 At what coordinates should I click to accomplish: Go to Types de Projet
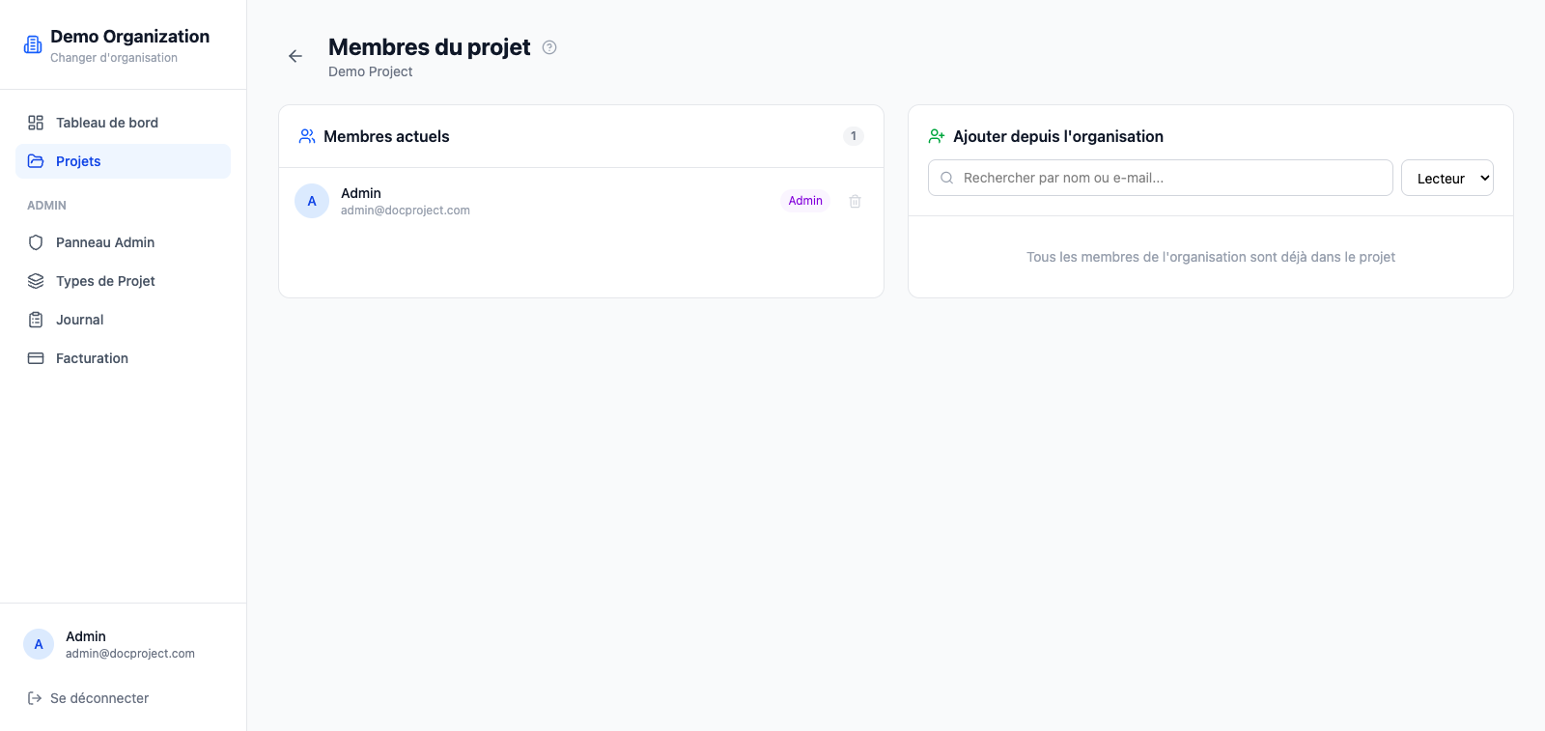[123, 281]
